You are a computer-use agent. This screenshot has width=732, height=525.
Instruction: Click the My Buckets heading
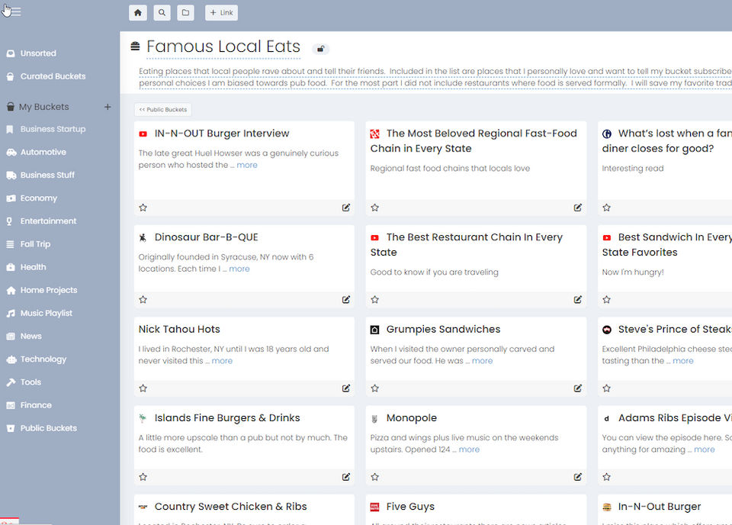(x=44, y=107)
